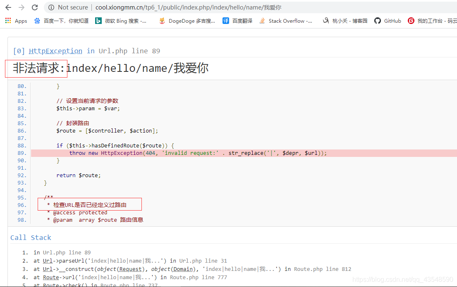Select the address bar URL field
This screenshot has height=287, width=457.
pyautogui.click(x=188, y=7)
